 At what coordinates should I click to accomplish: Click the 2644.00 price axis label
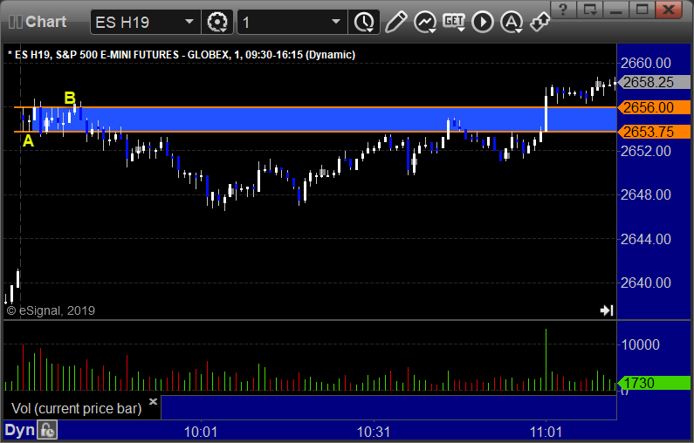coord(646,239)
